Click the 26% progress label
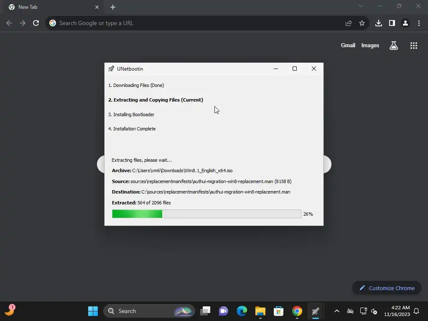Viewport: 428px width, 321px height. (308, 214)
